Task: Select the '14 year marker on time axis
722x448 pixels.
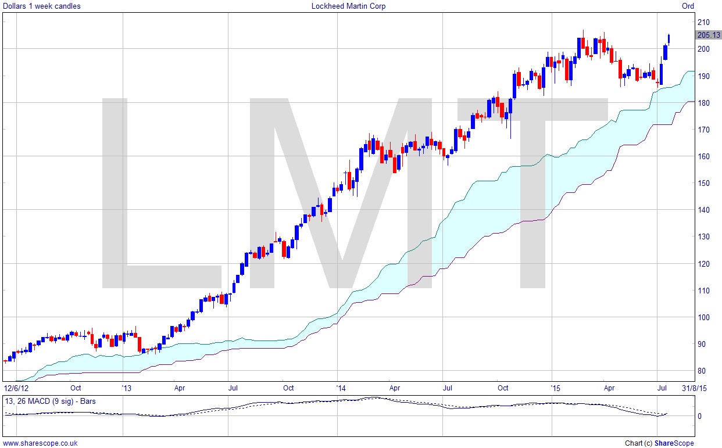Action: click(x=341, y=388)
